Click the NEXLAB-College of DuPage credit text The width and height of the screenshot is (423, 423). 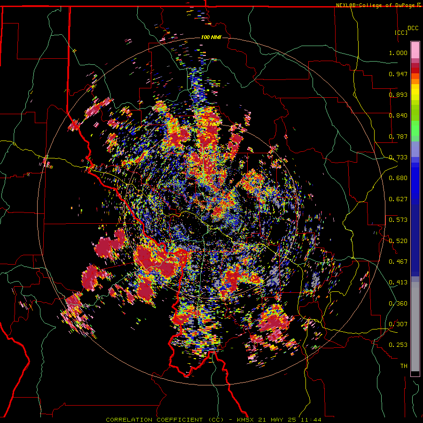click(378, 5)
